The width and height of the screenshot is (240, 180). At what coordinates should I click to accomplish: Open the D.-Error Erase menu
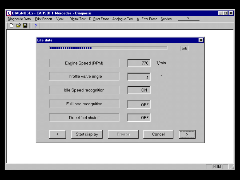[99, 19]
